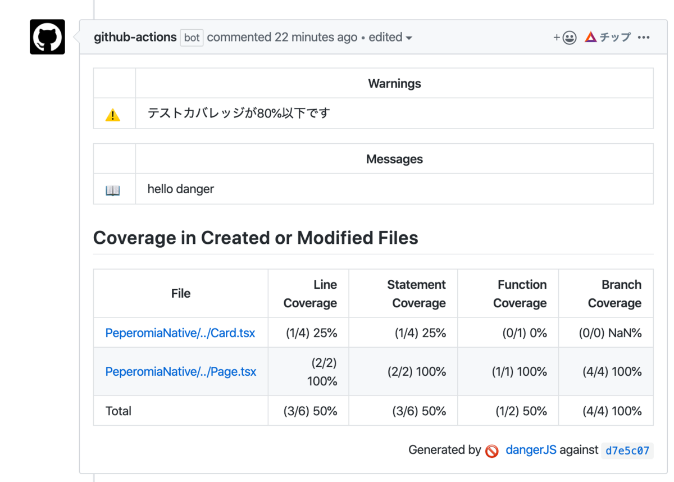The image size is (674, 482).
Task: Click the bot label badge
Action: pos(192,38)
